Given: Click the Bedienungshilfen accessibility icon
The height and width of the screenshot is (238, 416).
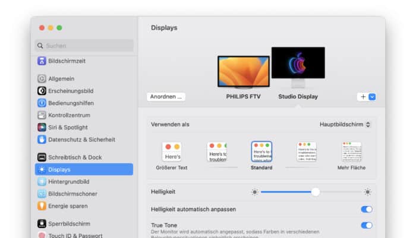Looking at the screenshot, I should click(x=42, y=103).
